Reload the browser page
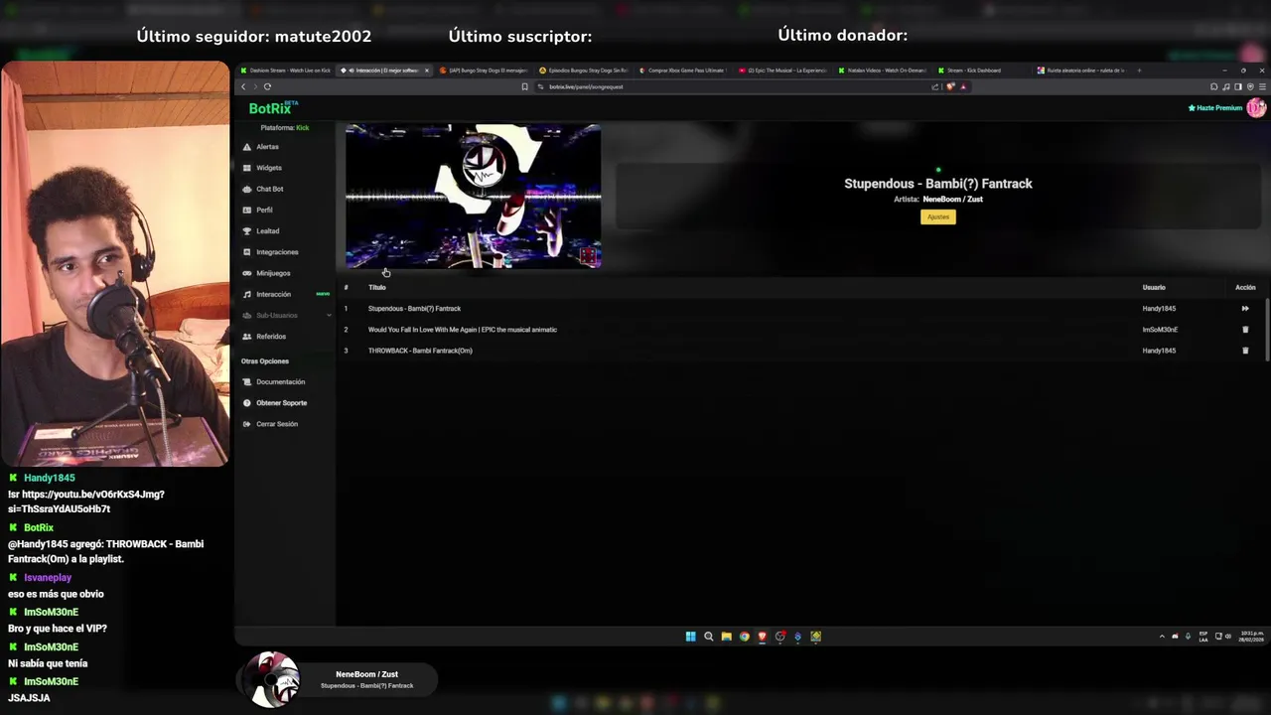The width and height of the screenshot is (1271, 715). point(267,86)
